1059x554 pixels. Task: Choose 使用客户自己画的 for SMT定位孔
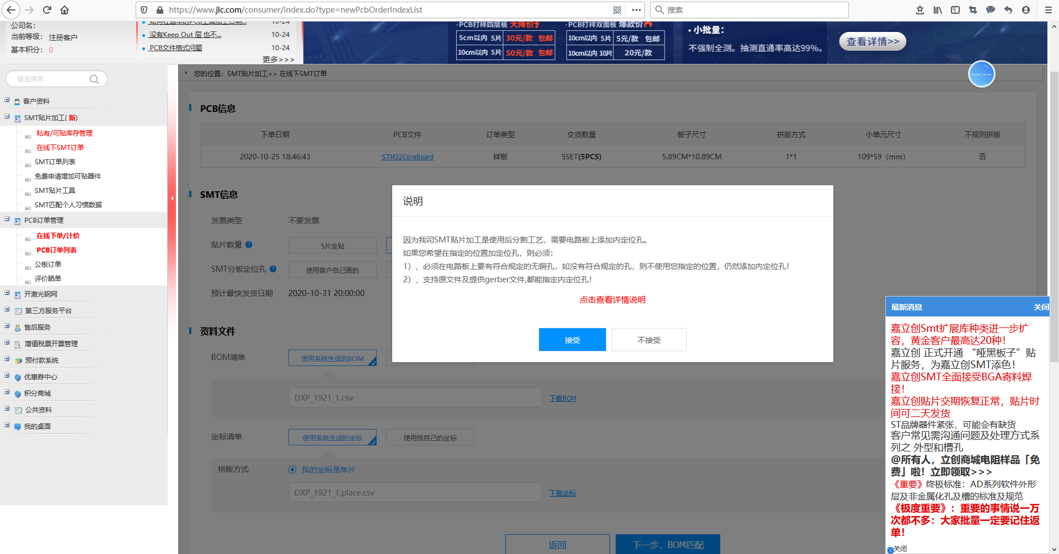click(x=331, y=270)
